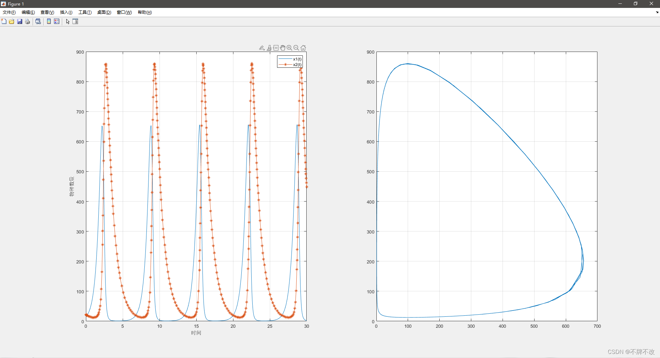The image size is (660, 358).
Task: Select the zoom in magnifier above the plot
Action: 289,48
